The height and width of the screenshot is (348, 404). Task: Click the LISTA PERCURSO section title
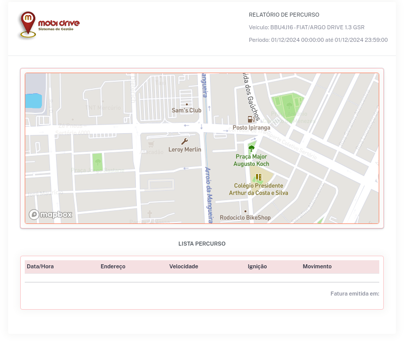coord(202,244)
